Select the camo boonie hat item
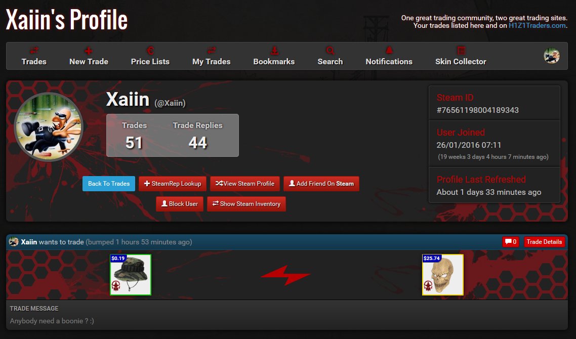 [x=131, y=275]
